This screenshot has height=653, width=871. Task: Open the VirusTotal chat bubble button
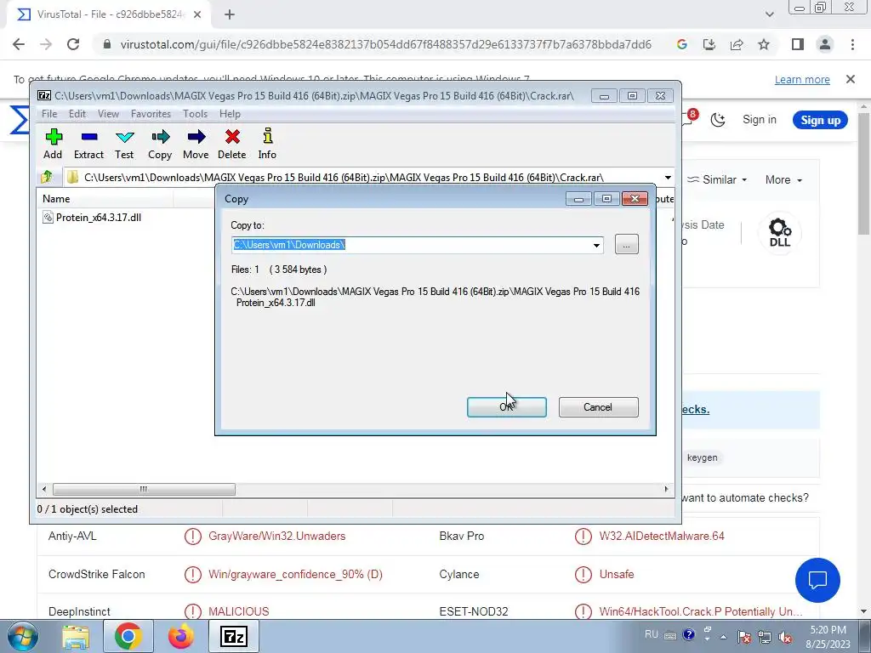(x=817, y=580)
